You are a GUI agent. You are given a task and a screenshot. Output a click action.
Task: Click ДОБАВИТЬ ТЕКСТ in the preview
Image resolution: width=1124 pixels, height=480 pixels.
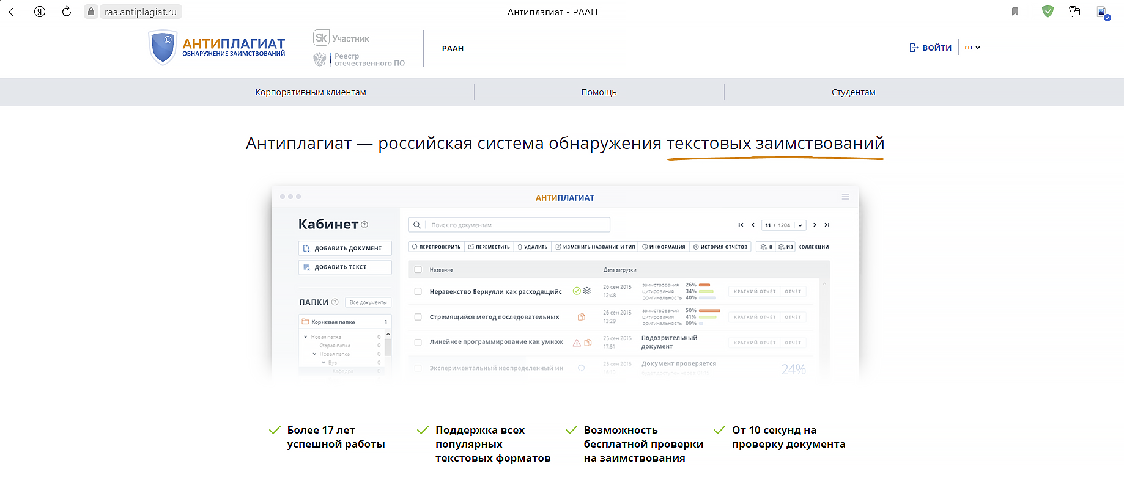pos(345,267)
